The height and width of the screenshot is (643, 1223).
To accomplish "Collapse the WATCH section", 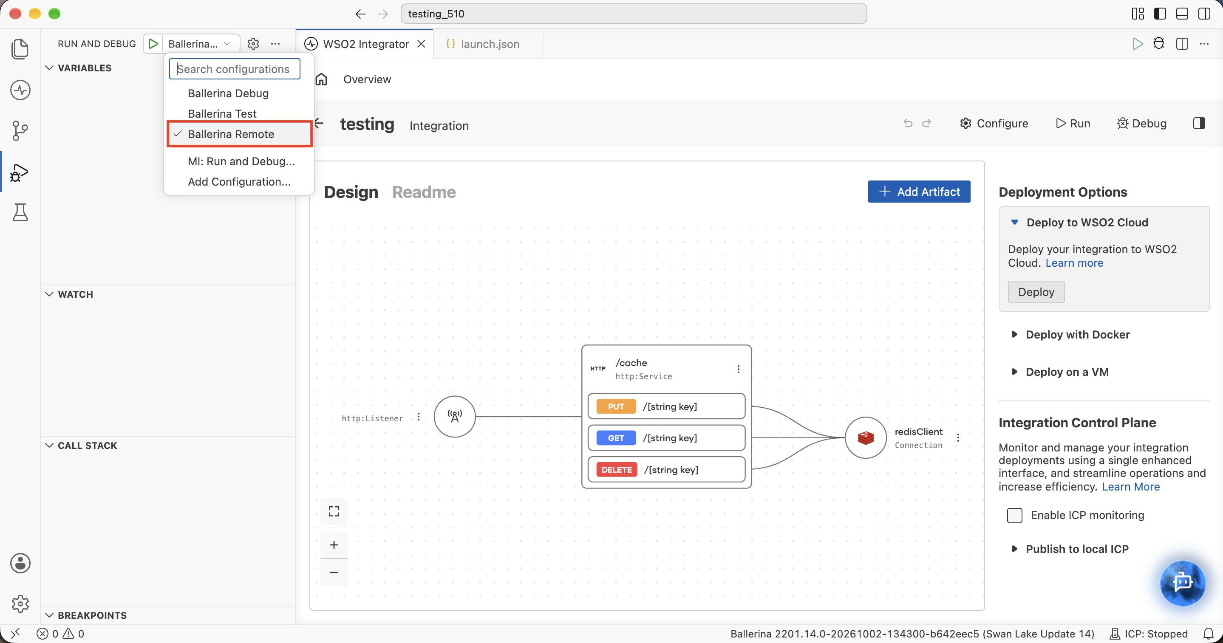I will click(49, 294).
